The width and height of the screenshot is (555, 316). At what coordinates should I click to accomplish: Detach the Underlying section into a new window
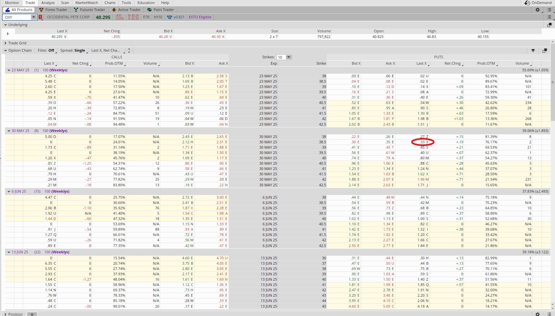point(549,25)
